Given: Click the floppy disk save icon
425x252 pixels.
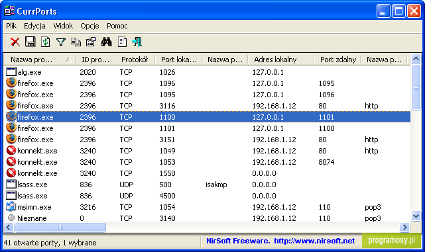Looking at the screenshot, I should (x=30, y=42).
